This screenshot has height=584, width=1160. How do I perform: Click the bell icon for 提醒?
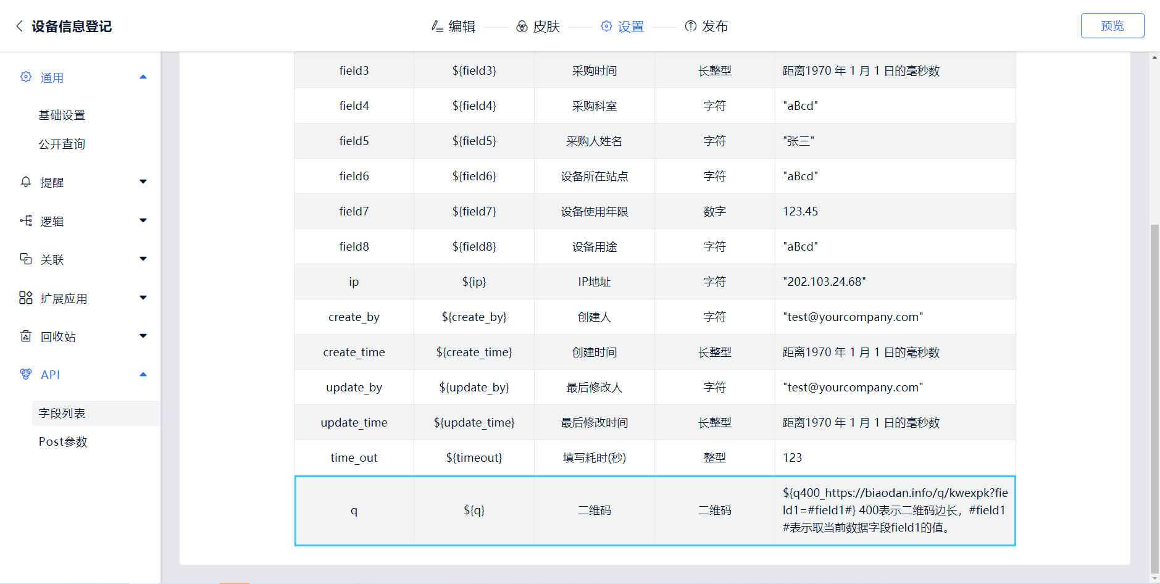(x=26, y=182)
